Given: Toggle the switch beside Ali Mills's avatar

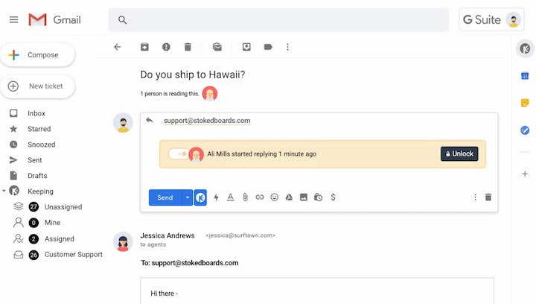Looking at the screenshot, I should point(178,154).
